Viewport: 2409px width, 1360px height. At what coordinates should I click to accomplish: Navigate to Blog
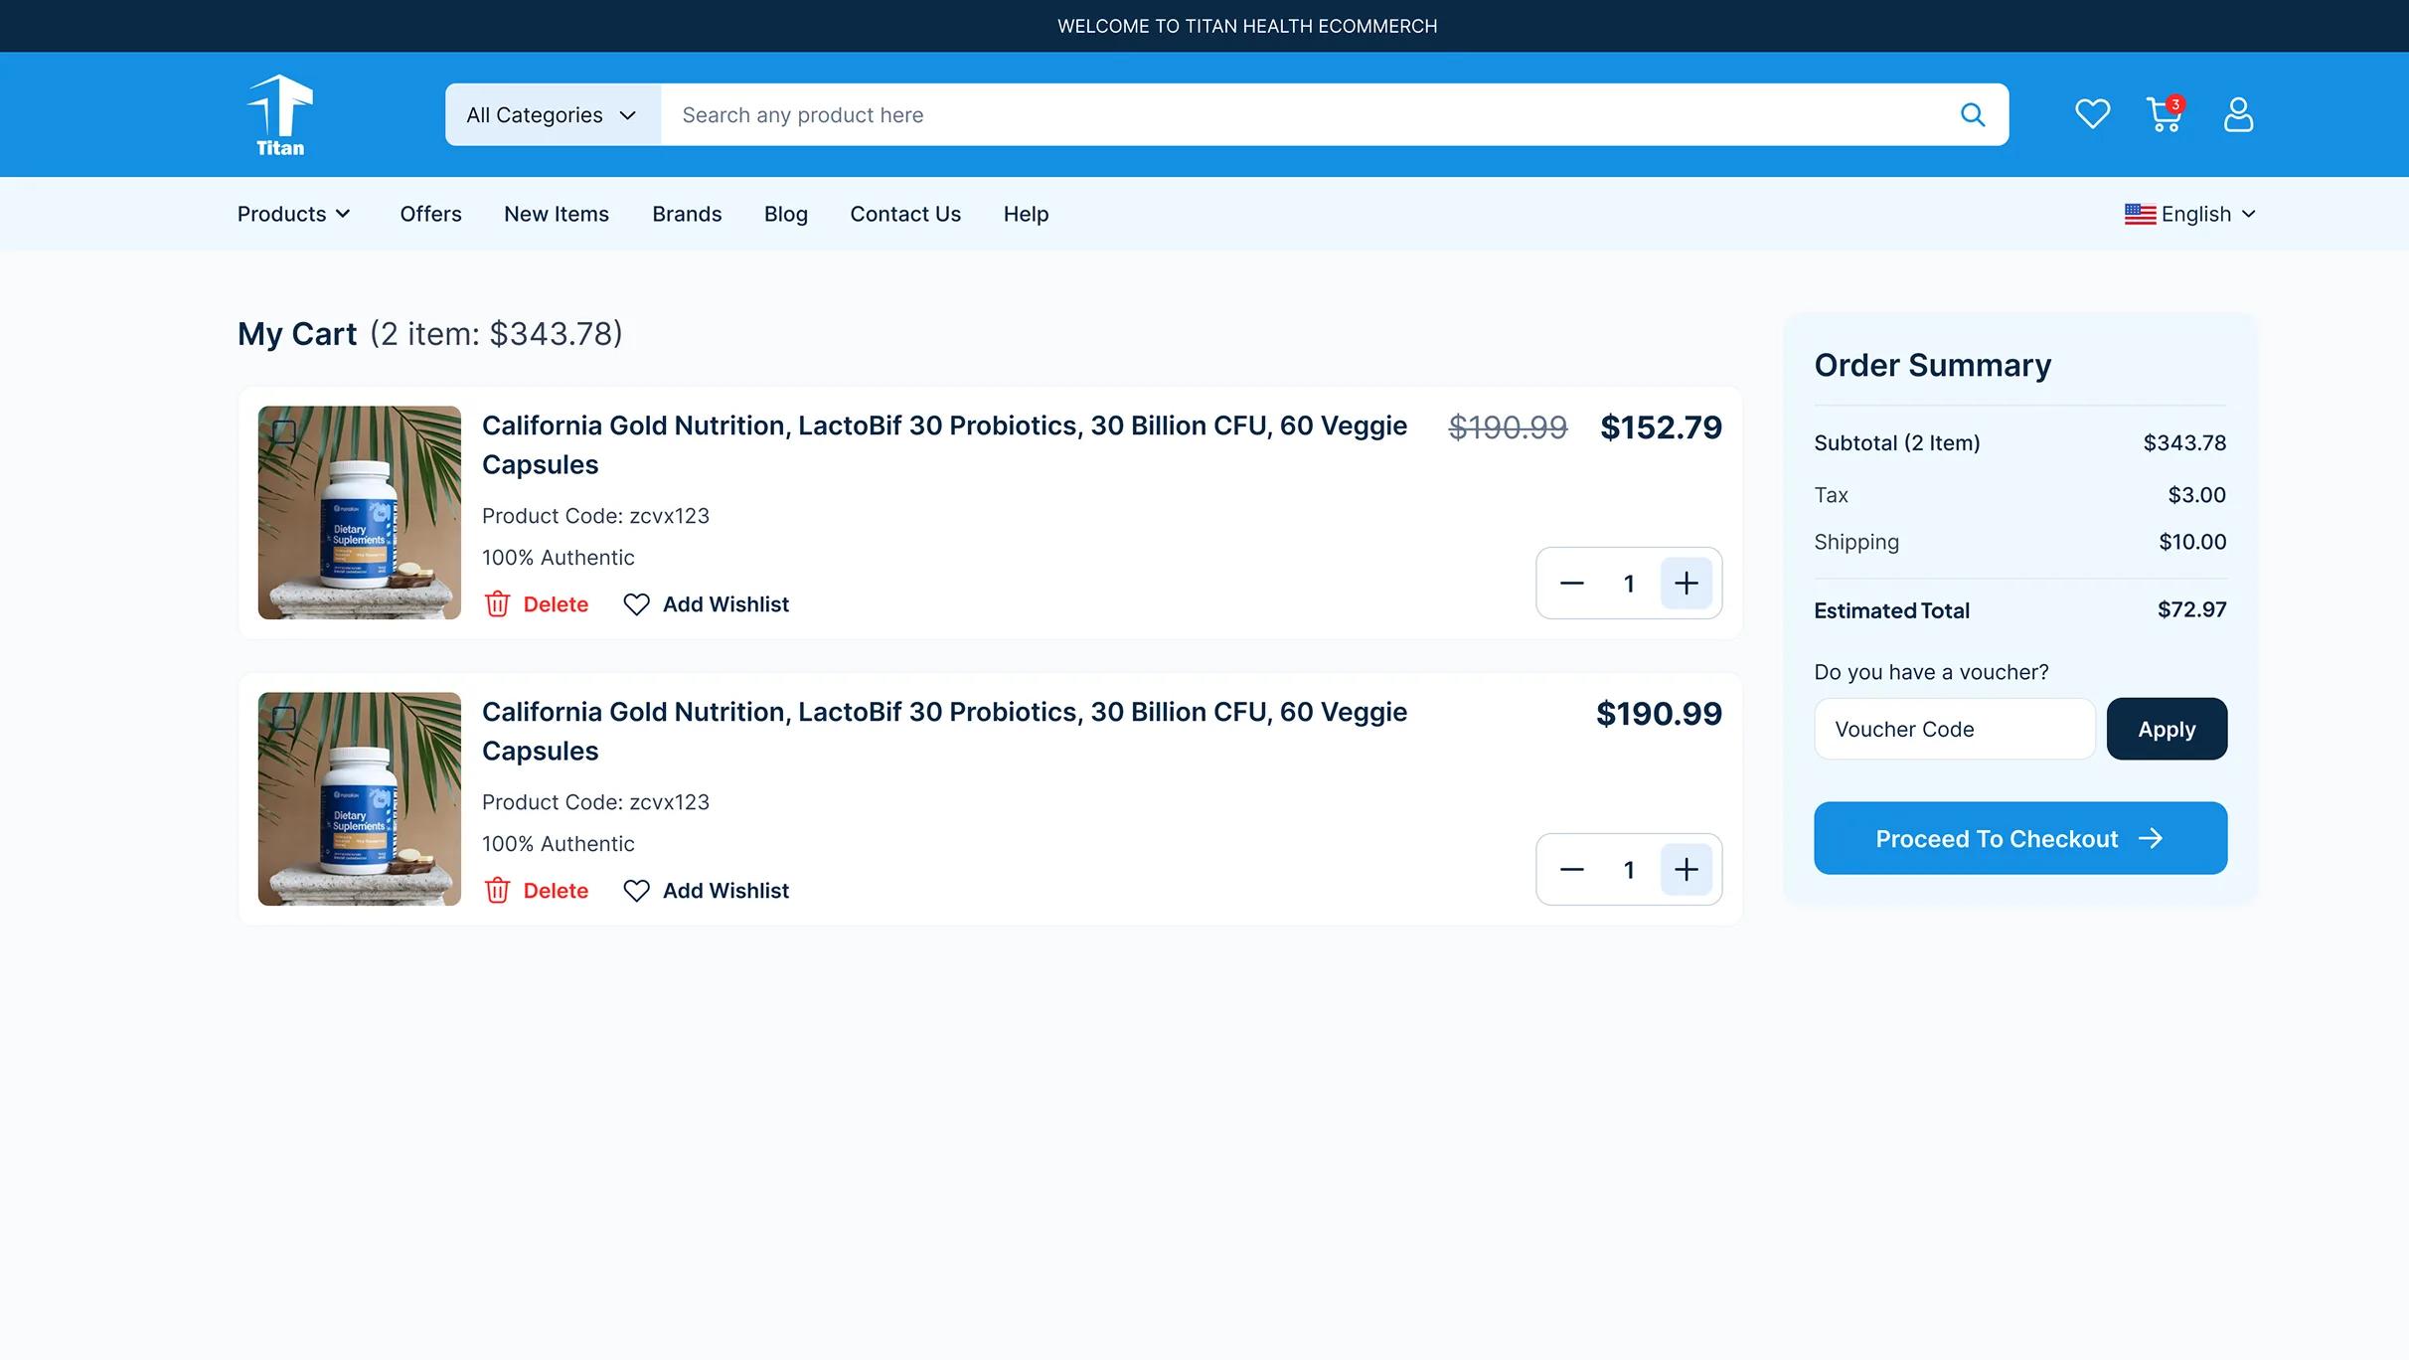[x=786, y=215]
